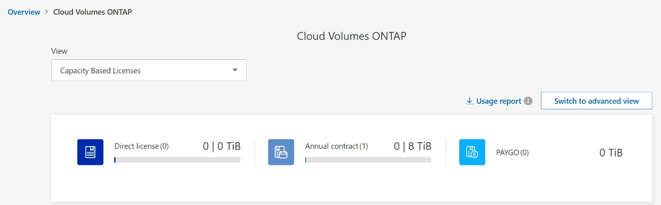
Task: Click the 0 | 8 TiB annual value
Action: [413, 146]
